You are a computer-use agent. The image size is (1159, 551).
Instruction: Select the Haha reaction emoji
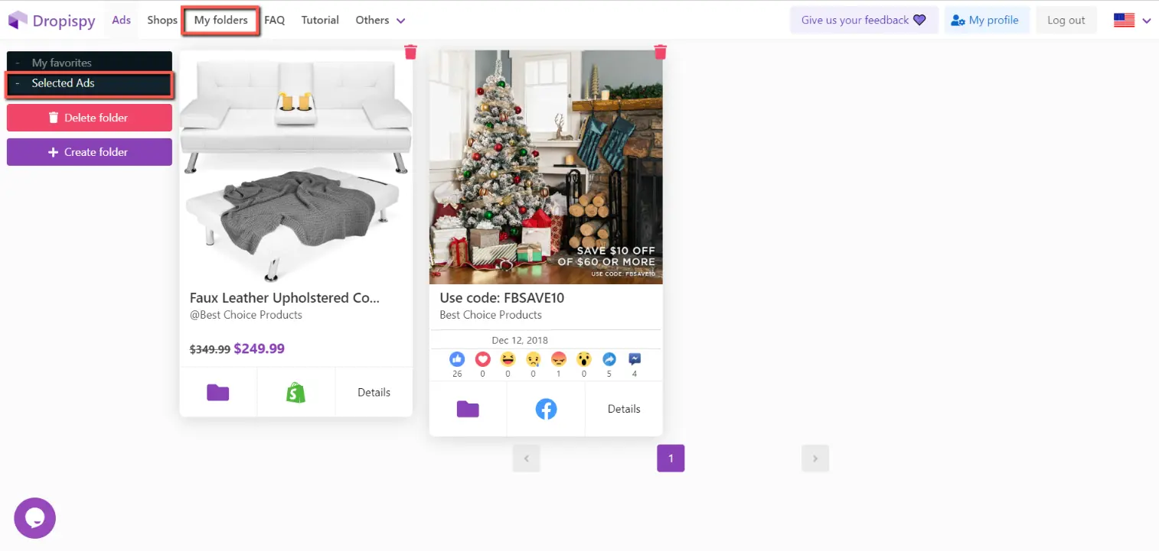(508, 359)
